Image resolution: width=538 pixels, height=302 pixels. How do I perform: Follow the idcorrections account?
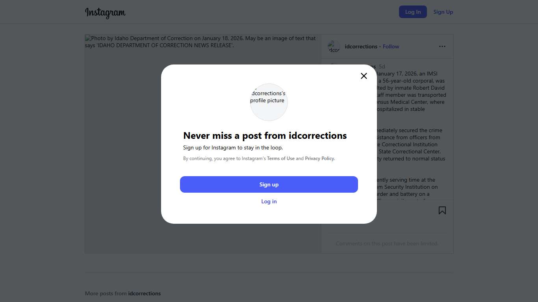(x=391, y=46)
